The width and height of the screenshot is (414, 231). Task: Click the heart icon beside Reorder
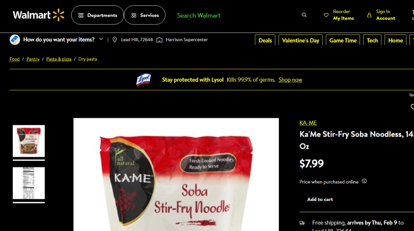(326, 15)
